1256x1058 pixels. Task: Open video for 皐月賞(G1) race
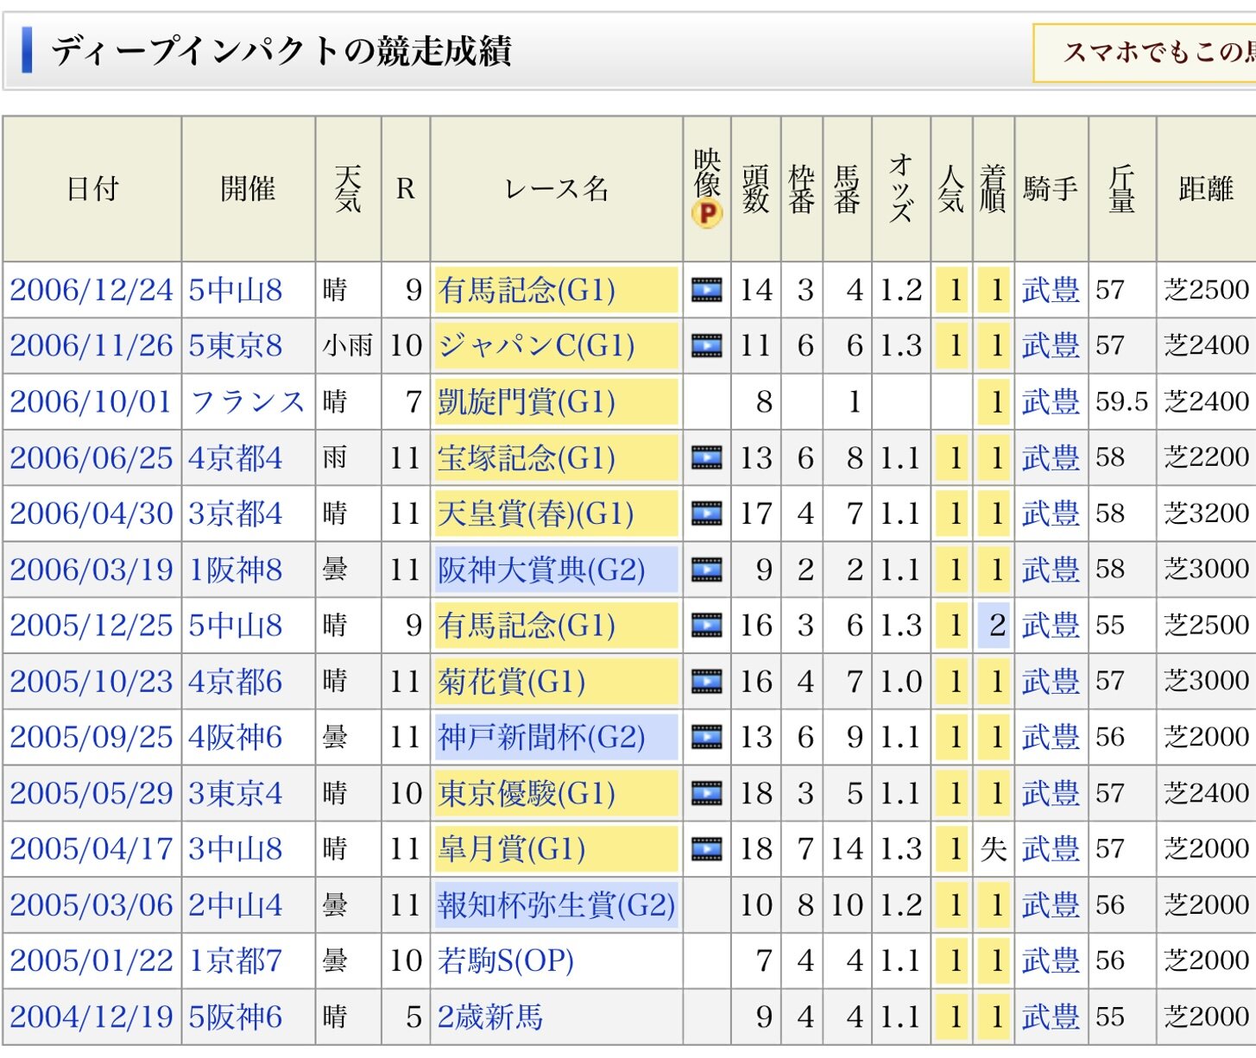point(706,849)
